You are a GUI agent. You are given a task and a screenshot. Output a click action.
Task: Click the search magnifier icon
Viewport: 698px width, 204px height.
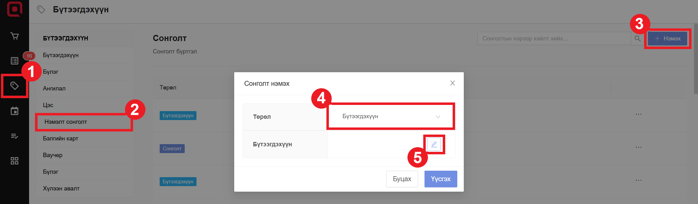click(x=637, y=39)
